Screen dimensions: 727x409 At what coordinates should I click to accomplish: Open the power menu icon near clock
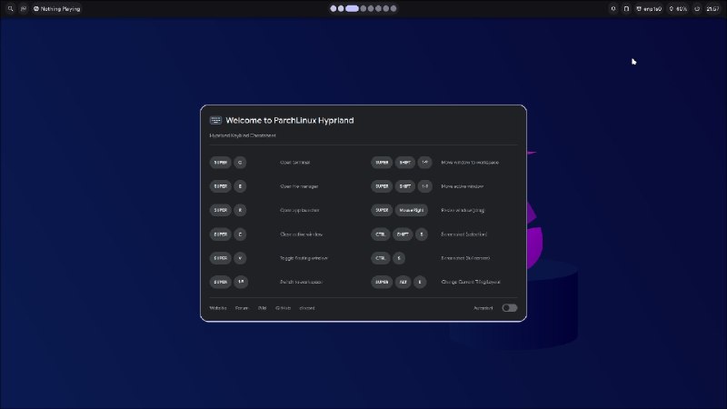pos(697,8)
